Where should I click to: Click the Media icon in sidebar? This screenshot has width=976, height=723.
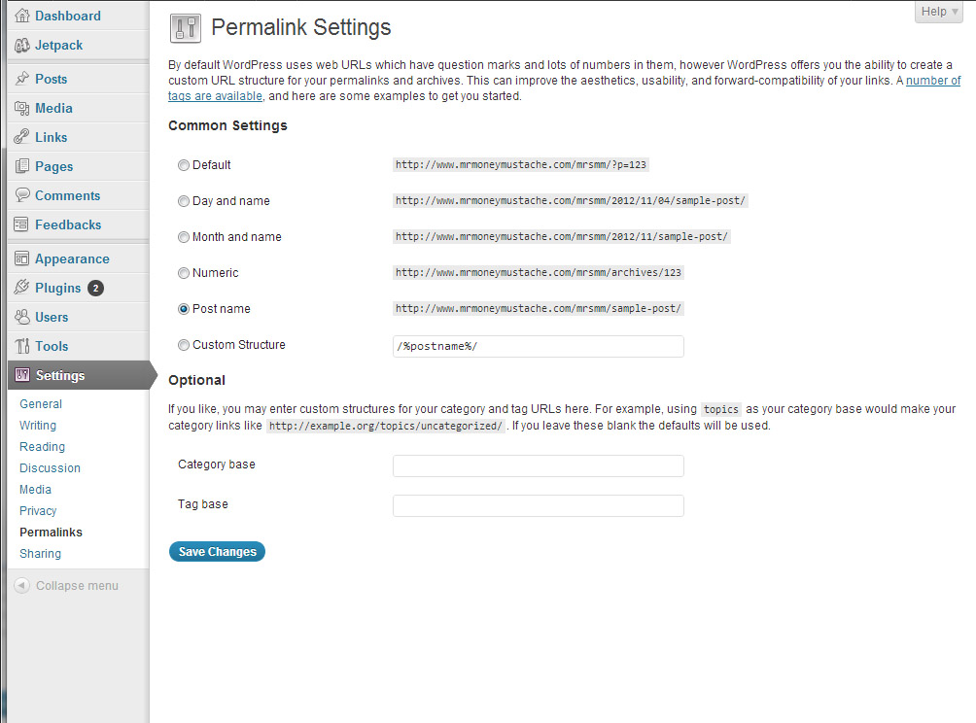22,108
